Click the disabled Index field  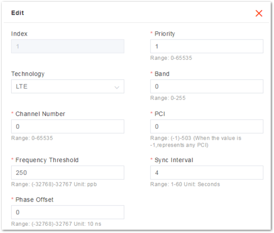68,46
